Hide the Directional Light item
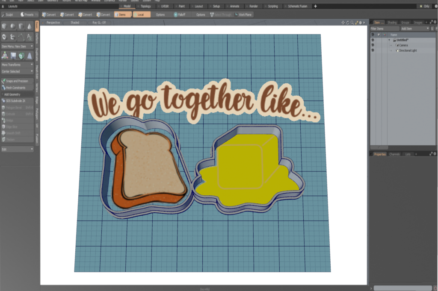 click(373, 50)
